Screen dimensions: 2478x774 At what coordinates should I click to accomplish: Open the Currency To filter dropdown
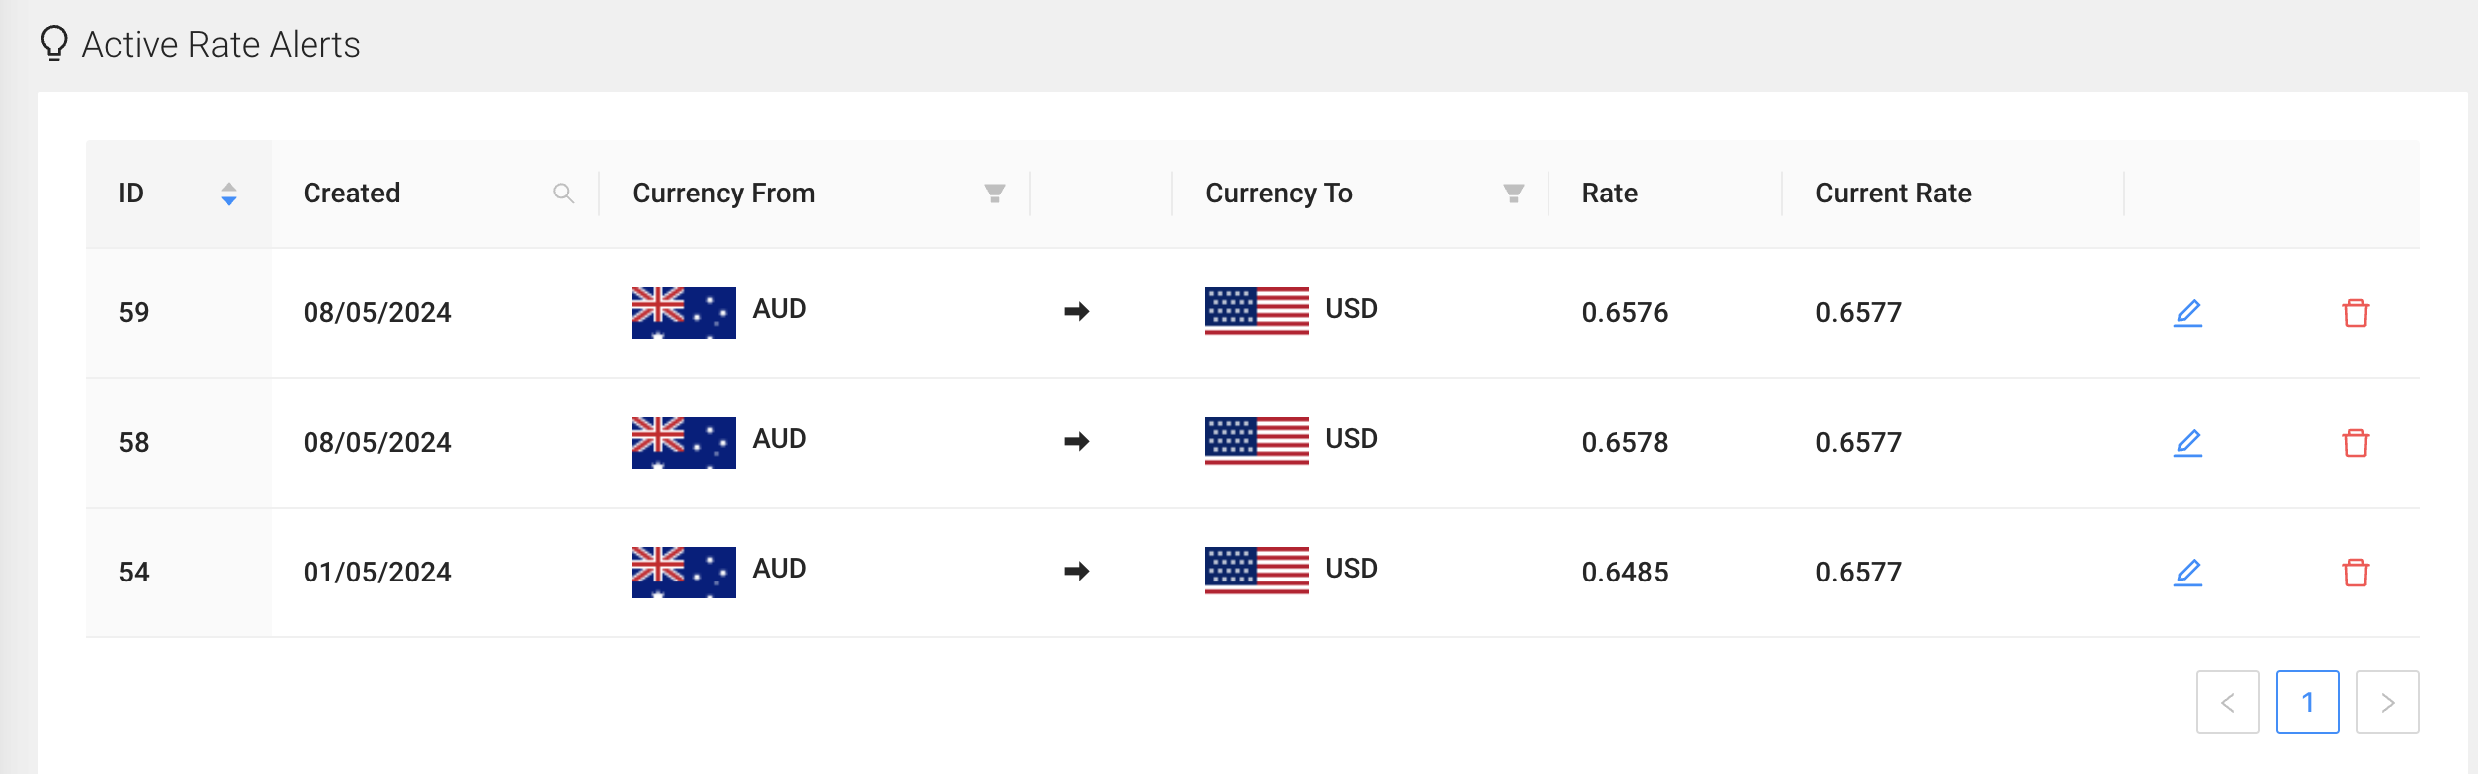(x=1513, y=193)
